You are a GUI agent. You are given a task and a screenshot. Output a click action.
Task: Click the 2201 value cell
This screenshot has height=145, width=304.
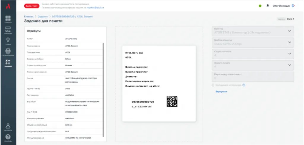click(x=68, y=88)
